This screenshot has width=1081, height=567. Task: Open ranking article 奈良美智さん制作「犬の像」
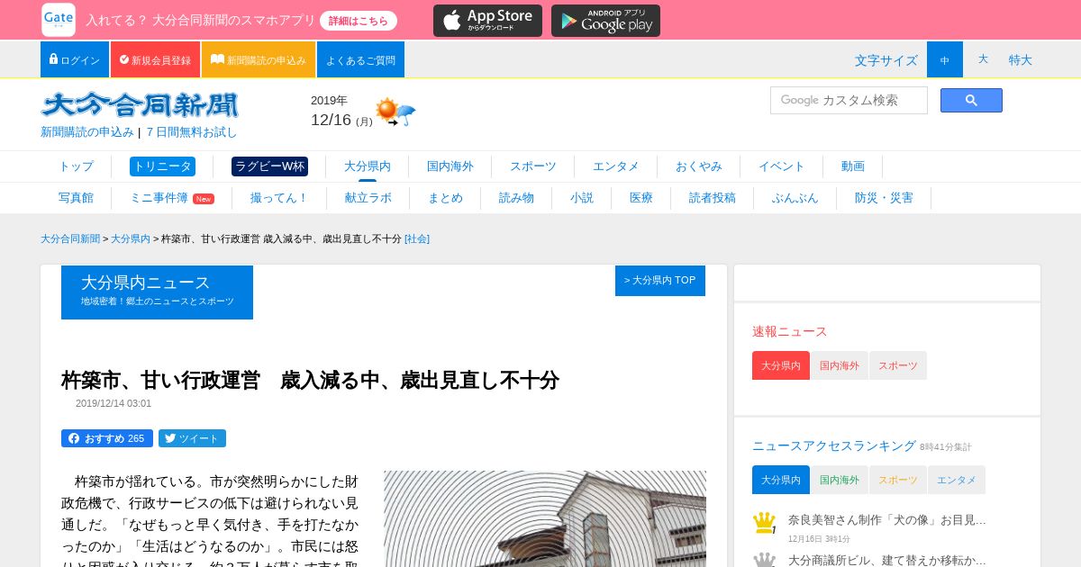[887, 519]
